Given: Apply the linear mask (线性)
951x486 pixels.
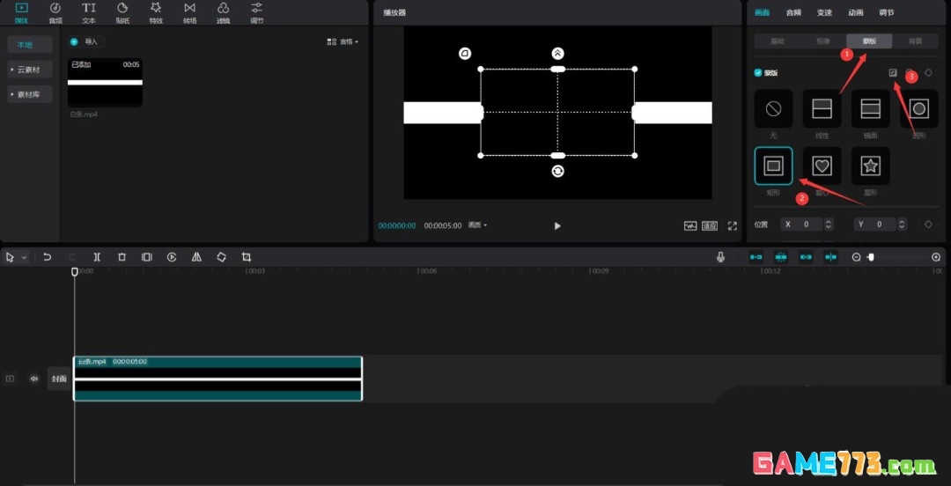Looking at the screenshot, I should click(822, 109).
